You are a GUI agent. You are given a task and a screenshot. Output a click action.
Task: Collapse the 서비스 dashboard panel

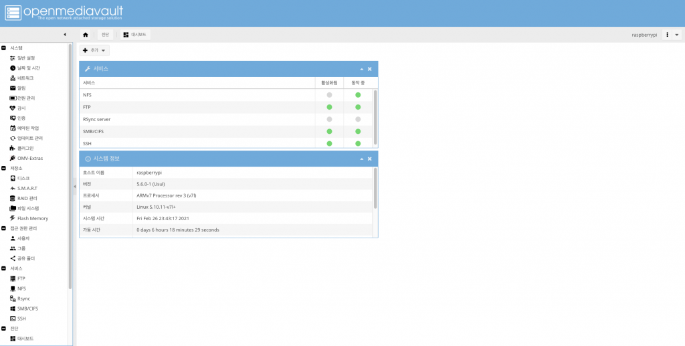(362, 69)
